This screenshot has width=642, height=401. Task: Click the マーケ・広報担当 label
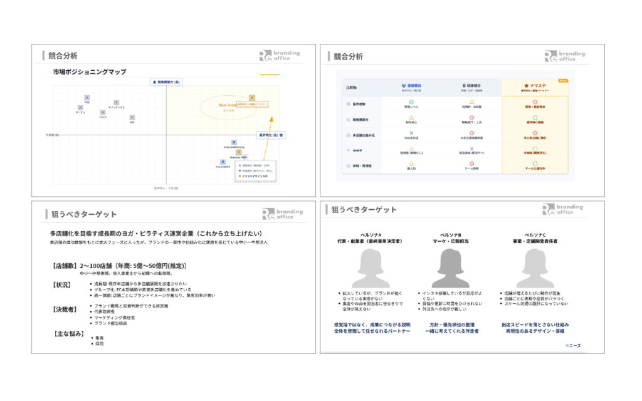coord(450,241)
